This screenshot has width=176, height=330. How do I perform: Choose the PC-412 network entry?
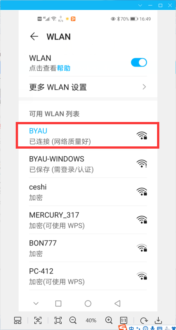pyautogui.click(x=88, y=276)
